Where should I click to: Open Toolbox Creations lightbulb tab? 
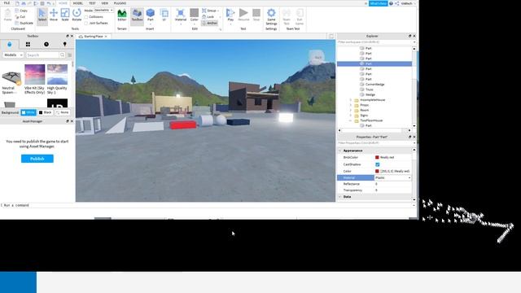65,44
